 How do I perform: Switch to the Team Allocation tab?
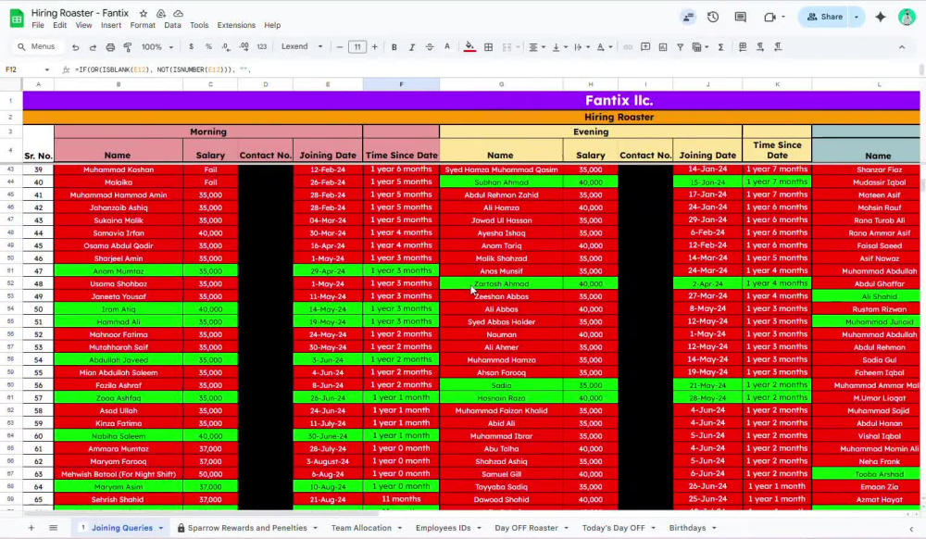pyautogui.click(x=361, y=528)
